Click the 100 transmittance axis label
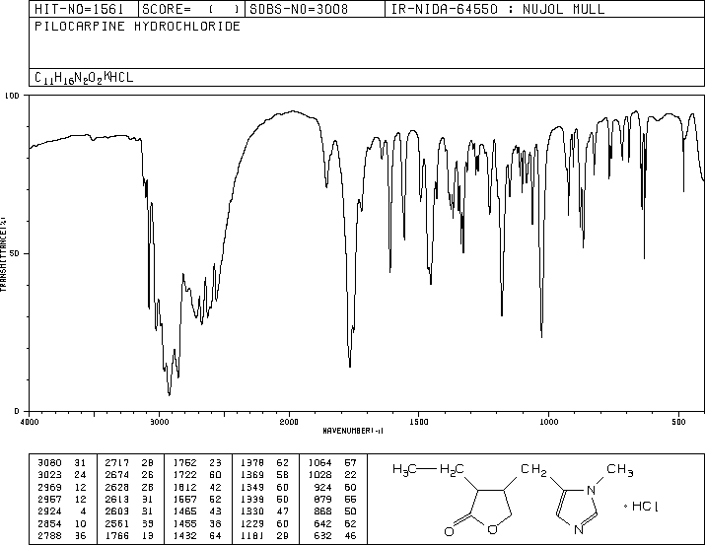The image size is (705, 545). pyautogui.click(x=12, y=96)
